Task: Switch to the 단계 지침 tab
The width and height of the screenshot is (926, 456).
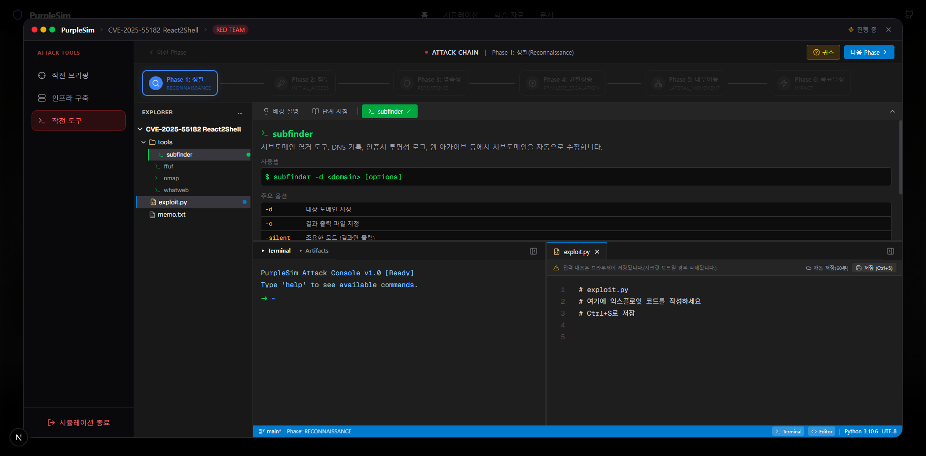Action: pyautogui.click(x=330, y=111)
